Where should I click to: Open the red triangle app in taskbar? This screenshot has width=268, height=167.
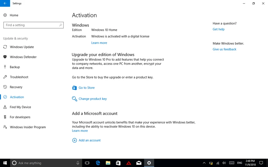click(129, 163)
